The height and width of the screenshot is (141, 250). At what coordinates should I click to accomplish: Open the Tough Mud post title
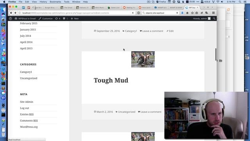[111, 80]
